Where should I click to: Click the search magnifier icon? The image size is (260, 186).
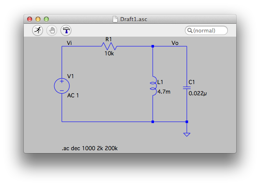point(189,30)
